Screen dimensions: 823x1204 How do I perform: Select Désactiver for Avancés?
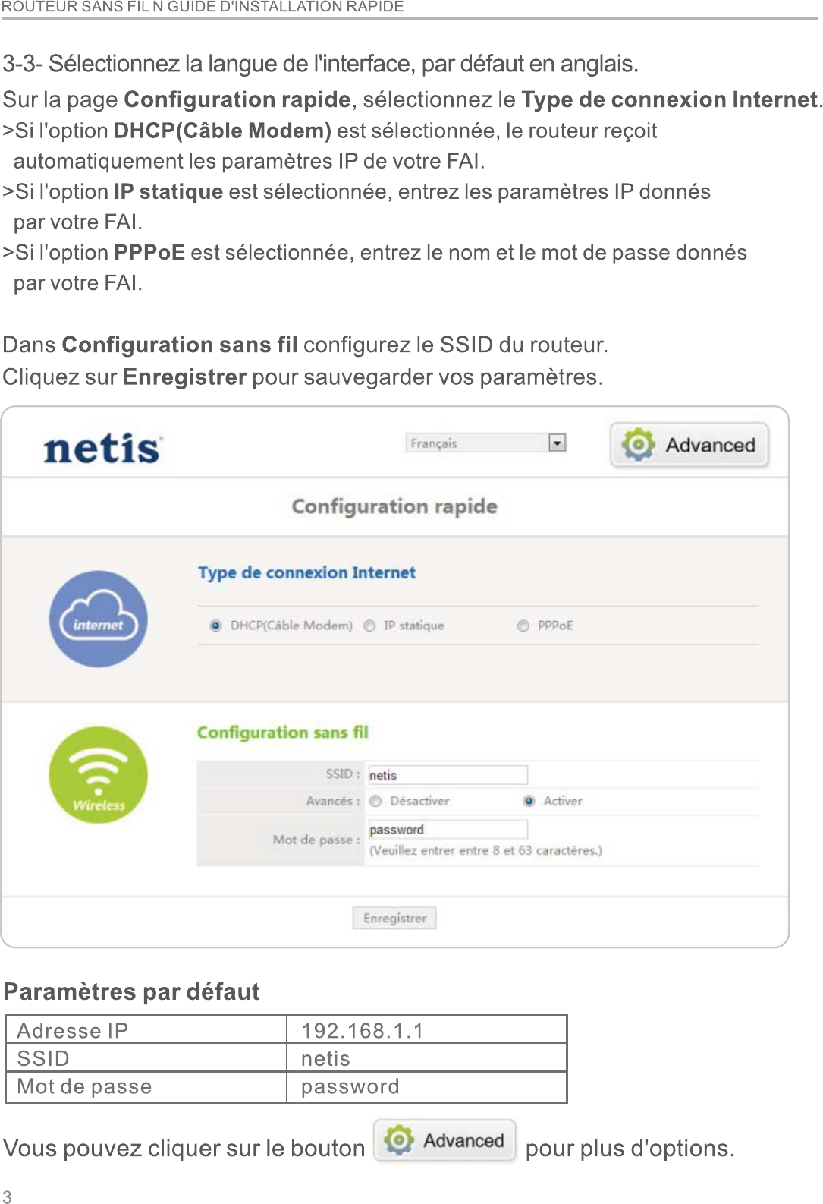tap(375, 802)
